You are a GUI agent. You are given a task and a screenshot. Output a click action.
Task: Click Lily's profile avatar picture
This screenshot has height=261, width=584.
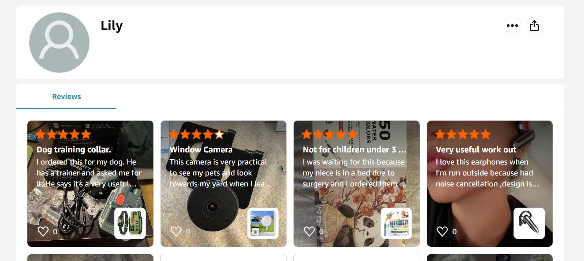coord(59,42)
